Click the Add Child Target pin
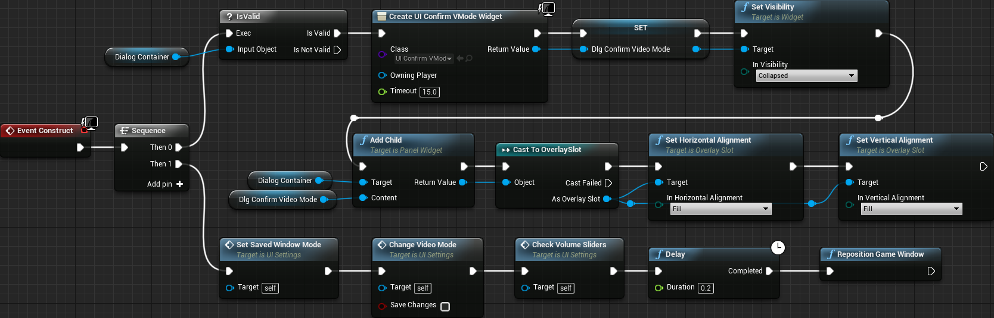The height and width of the screenshot is (318, 994). (363, 182)
